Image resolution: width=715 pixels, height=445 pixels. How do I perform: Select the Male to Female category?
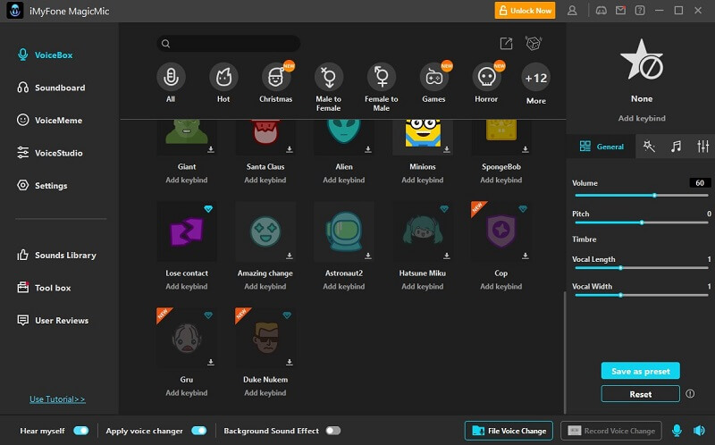[x=328, y=87]
